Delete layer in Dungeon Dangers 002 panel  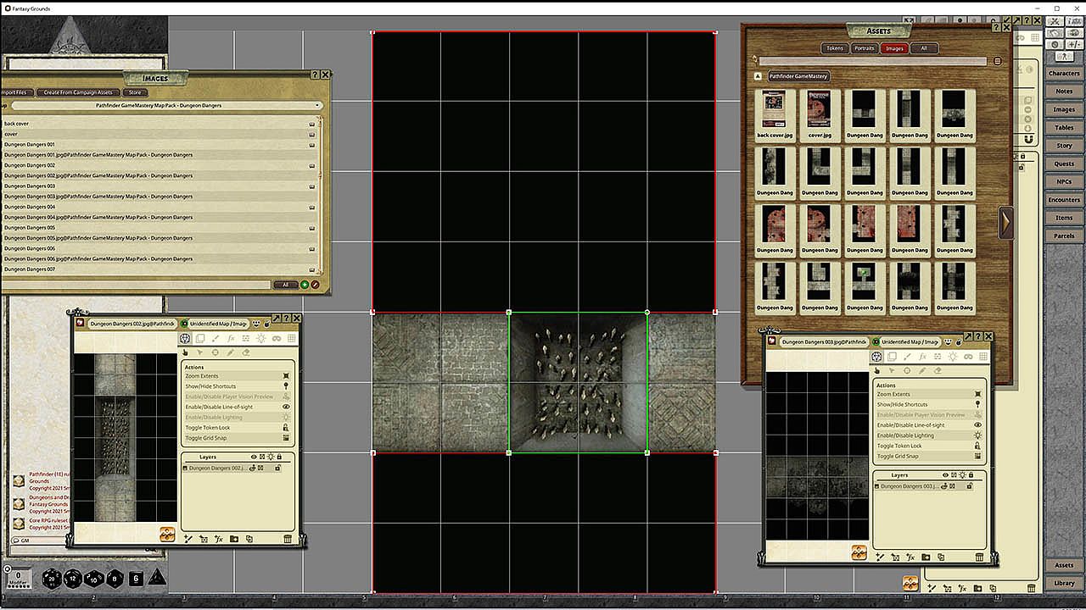click(288, 539)
